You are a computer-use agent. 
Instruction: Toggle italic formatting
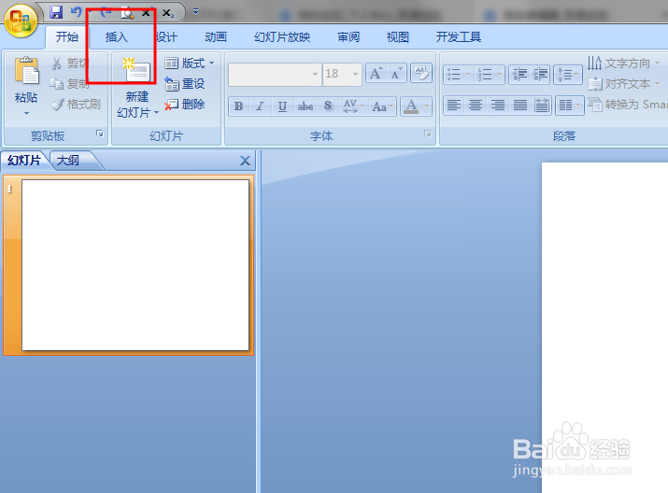pos(260,106)
